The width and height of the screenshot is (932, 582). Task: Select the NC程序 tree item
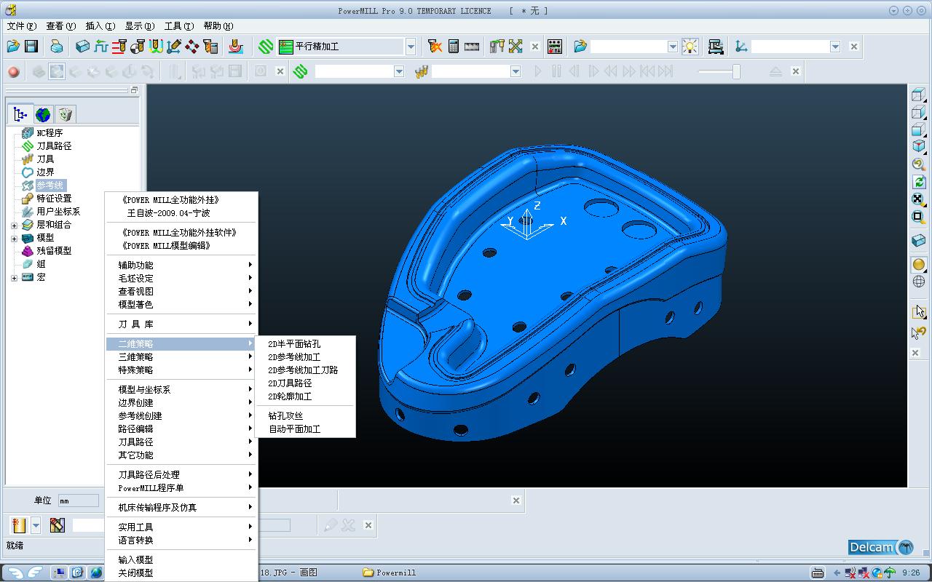coord(50,133)
